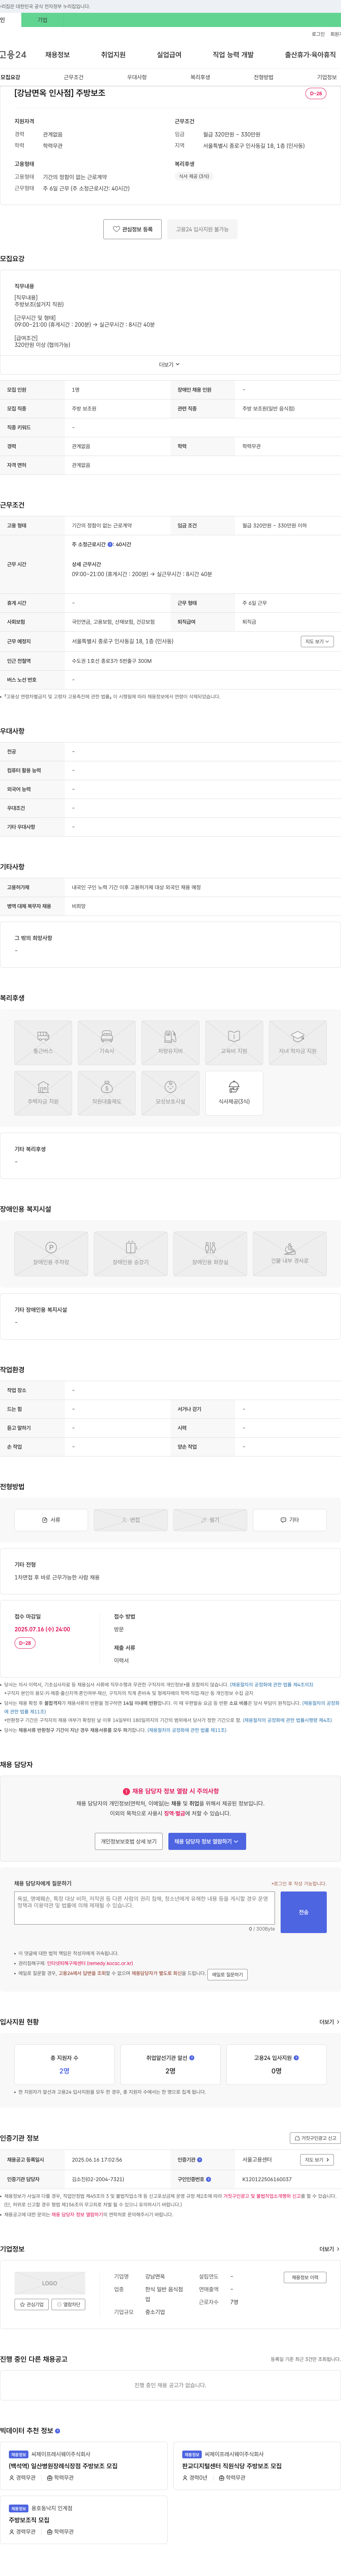Click the 관심정보 등록 heart button
Image resolution: width=341 pixels, height=2576 pixels.
tap(133, 229)
